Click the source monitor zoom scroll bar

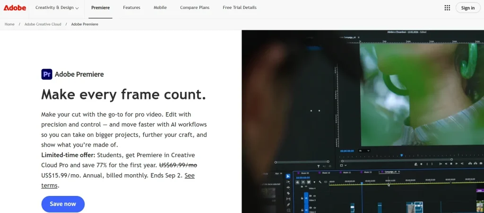pos(302,162)
